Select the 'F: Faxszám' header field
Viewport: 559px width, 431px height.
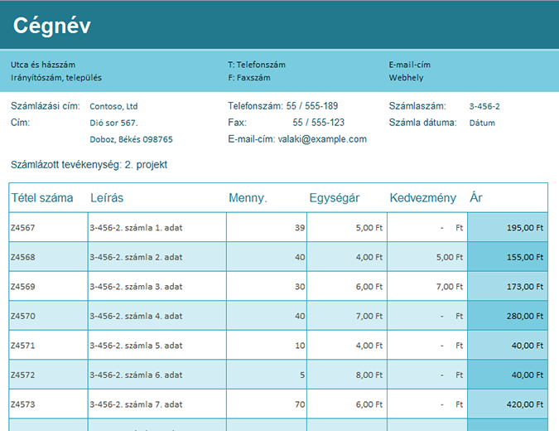pyautogui.click(x=249, y=78)
